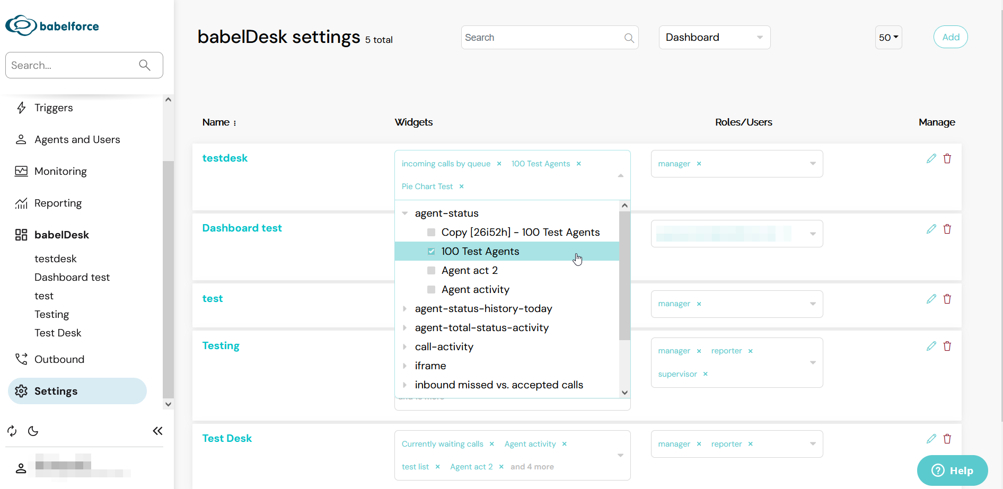Click the sidebar search magnifier icon
The width and height of the screenshot is (1003, 489).
pos(145,65)
